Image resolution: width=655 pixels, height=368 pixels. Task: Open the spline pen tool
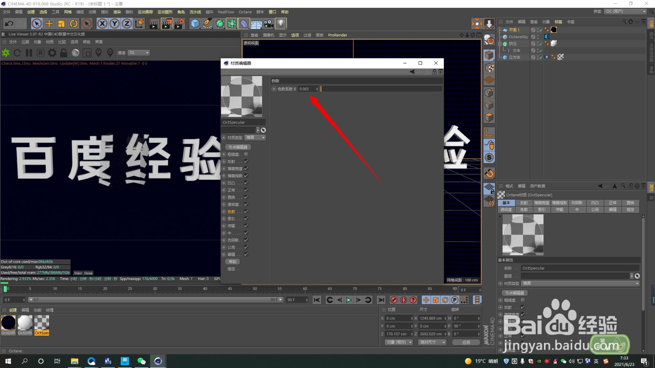[x=207, y=24]
